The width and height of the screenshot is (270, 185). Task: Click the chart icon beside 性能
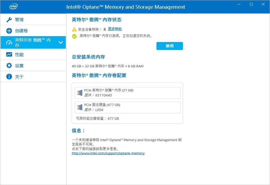[9, 54]
